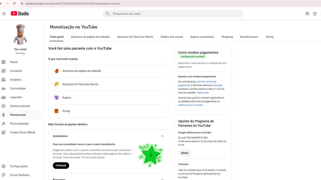321x180 pixels.
Task: Open Anúncios do Feed dos Shorts tab
Action: pos(135,37)
